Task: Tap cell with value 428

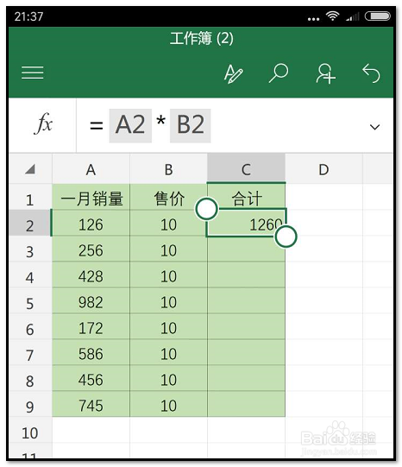Action: coord(91,275)
